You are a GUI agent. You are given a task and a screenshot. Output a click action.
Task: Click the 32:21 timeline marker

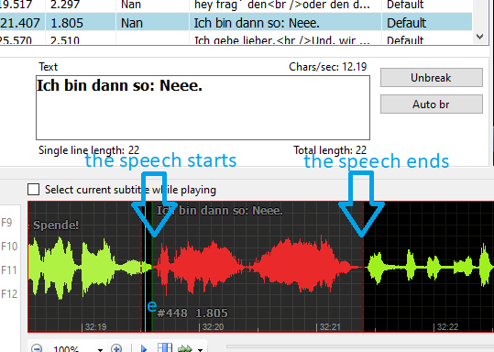coord(330,326)
